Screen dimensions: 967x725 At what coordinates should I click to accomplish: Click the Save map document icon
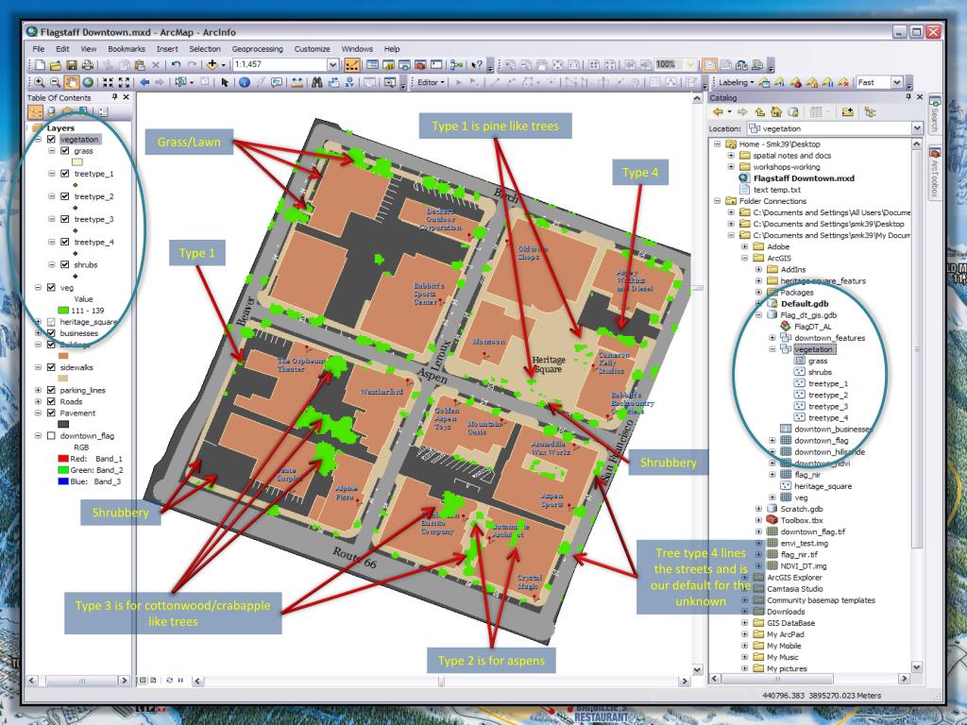coord(71,64)
